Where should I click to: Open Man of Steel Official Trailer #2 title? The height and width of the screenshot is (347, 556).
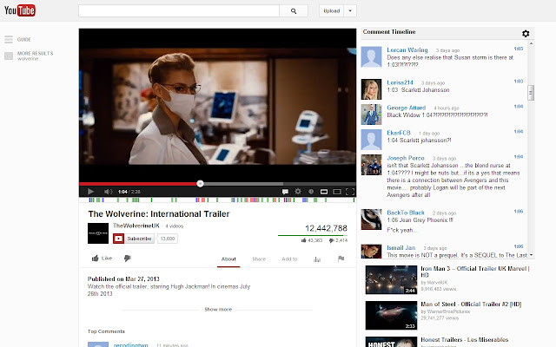[x=471, y=304]
